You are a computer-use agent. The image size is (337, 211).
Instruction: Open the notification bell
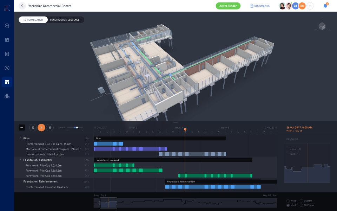point(325,6)
